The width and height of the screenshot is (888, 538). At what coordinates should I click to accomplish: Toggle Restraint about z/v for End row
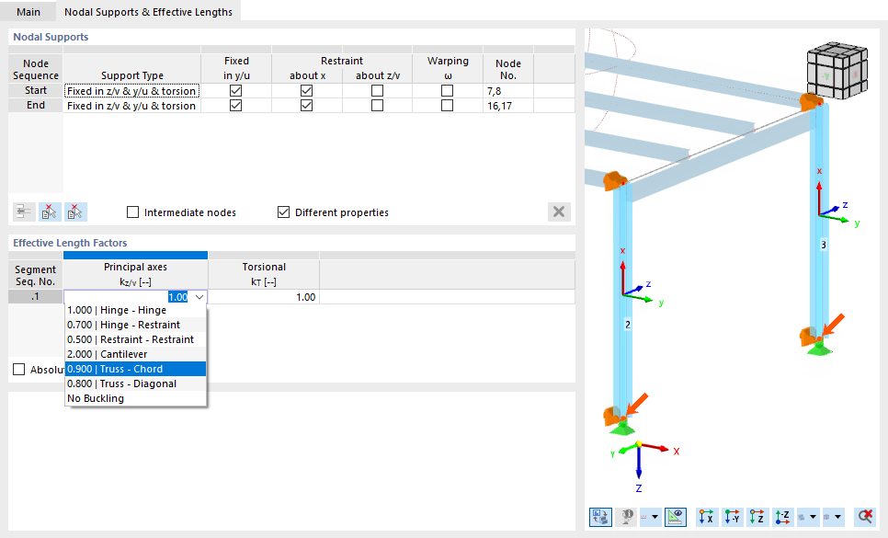coord(377,106)
